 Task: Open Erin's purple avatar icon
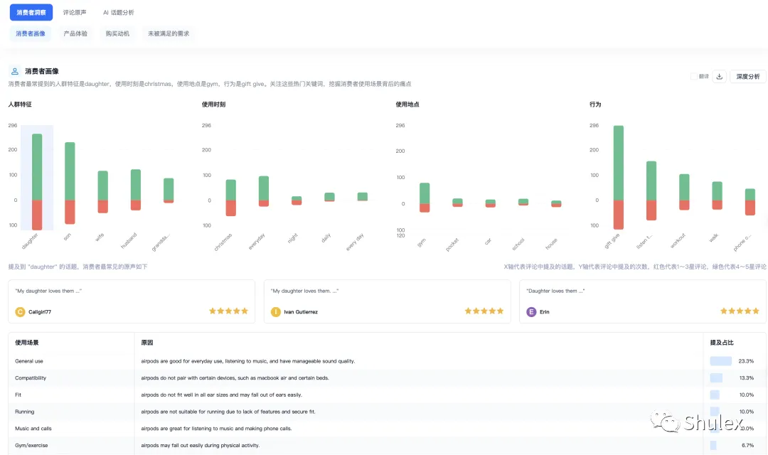tap(531, 312)
